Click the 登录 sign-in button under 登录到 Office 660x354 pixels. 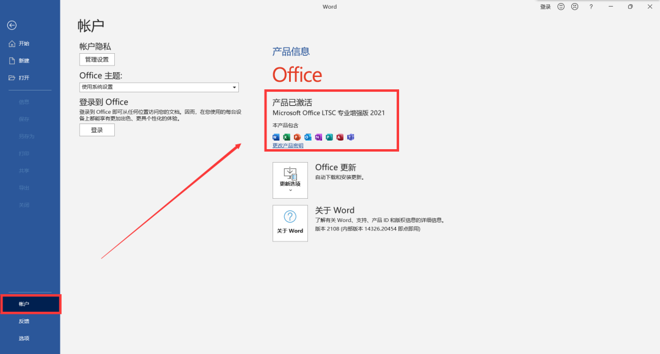(x=97, y=130)
